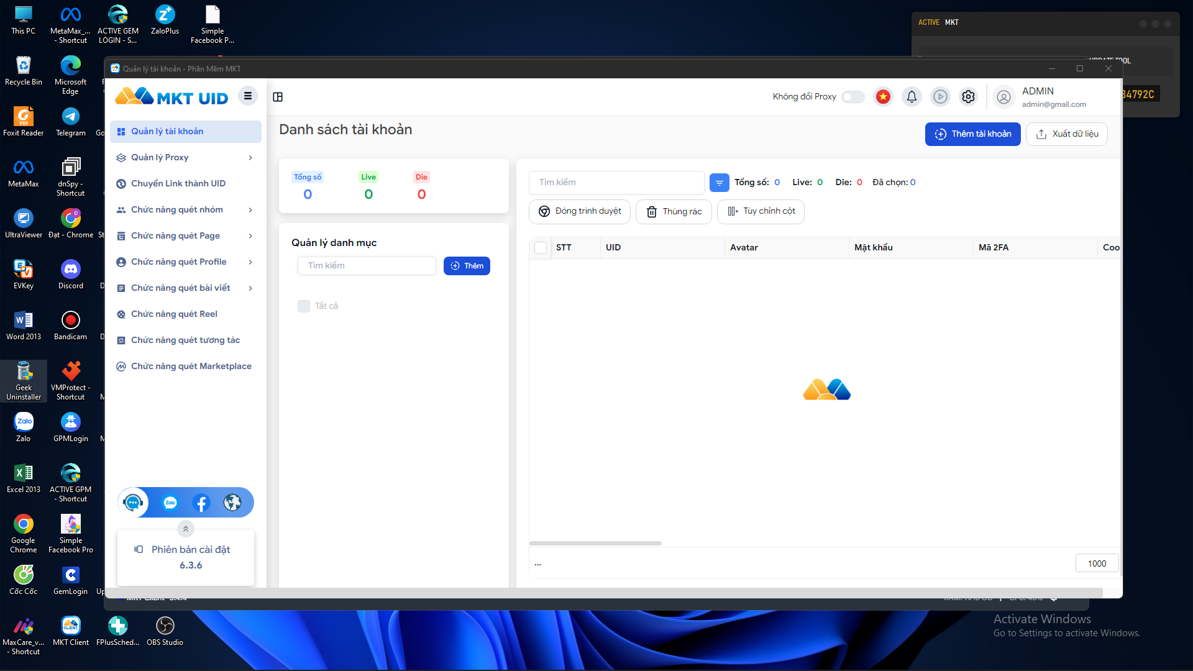Click the Phiên bản cài đặt 6.3.6 text
Screen dimensions: 1193x671
click(191, 557)
